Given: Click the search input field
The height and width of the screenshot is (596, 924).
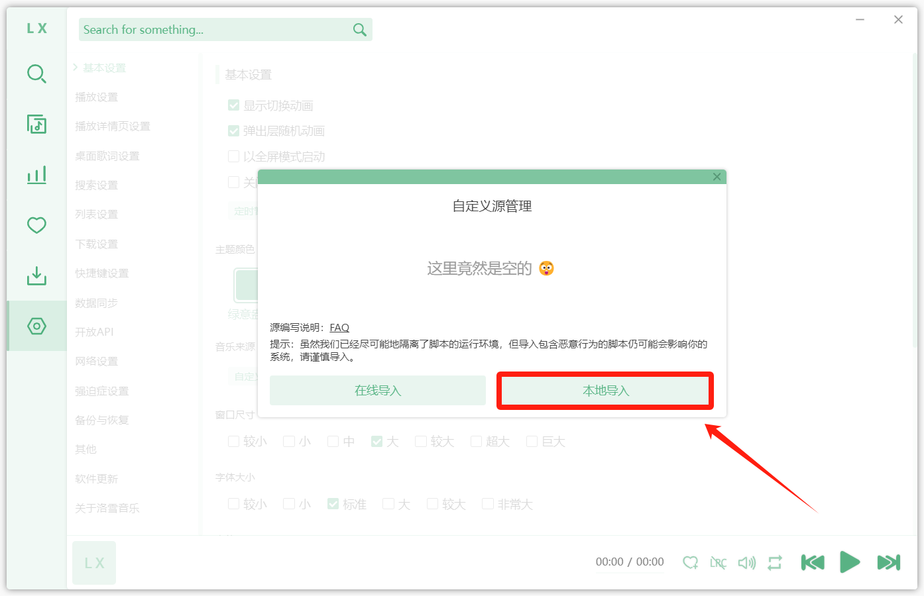Looking at the screenshot, I should [x=215, y=30].
